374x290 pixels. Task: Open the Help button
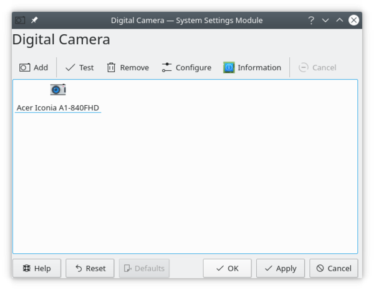tap(37, 268)
